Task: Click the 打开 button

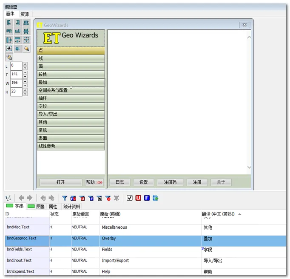Action: (61, 182)
